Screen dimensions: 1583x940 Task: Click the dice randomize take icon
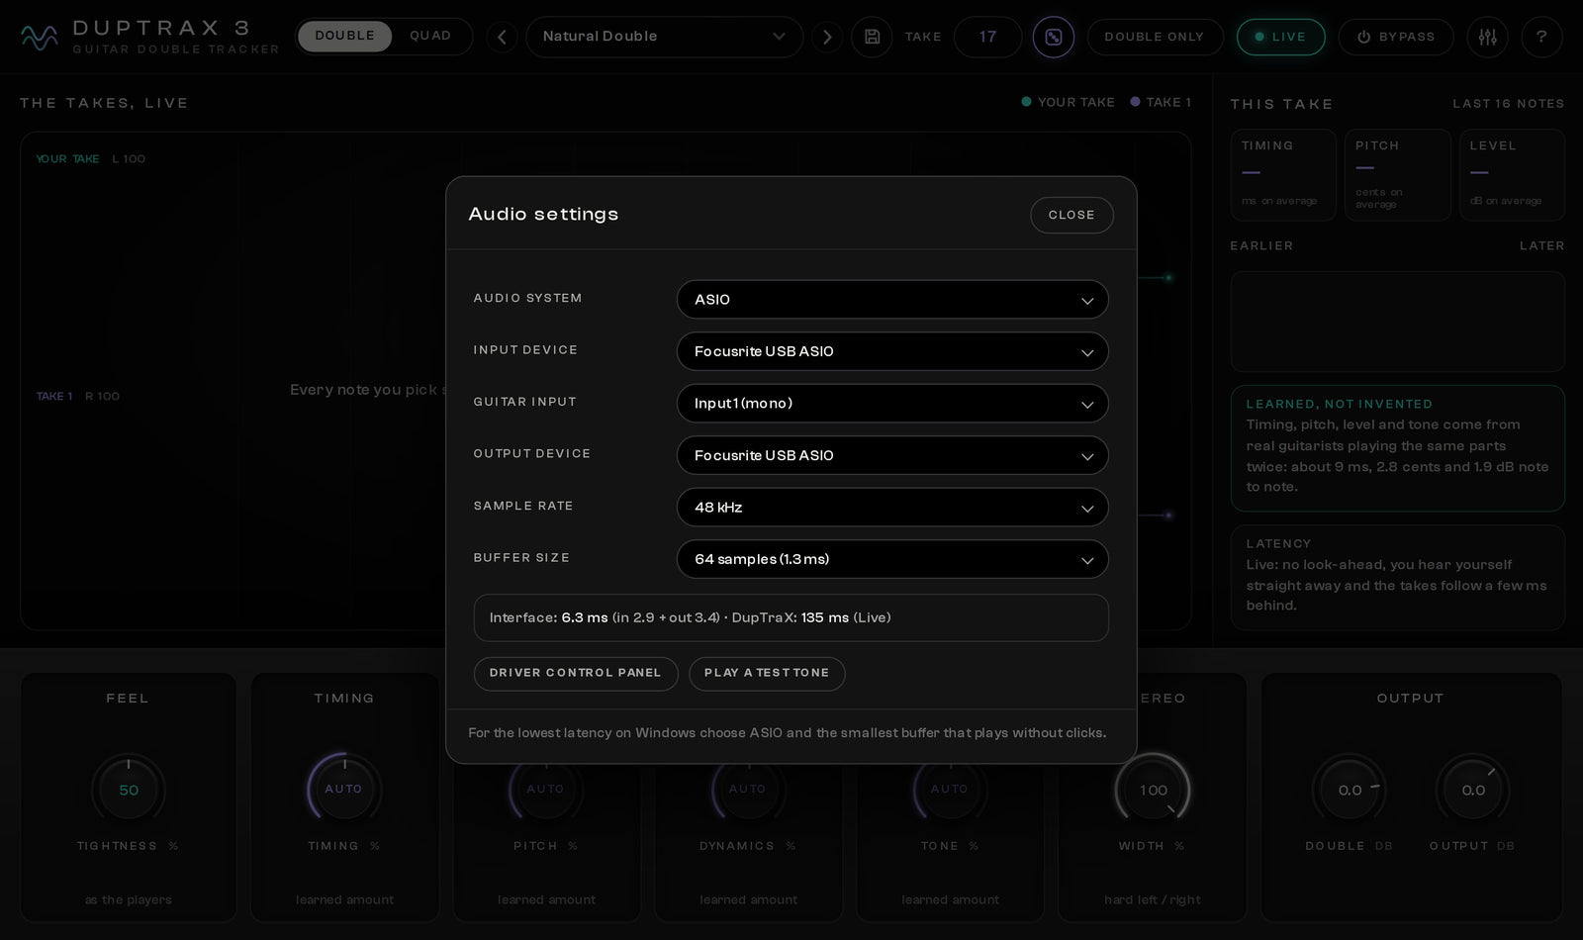(1054, 37)
